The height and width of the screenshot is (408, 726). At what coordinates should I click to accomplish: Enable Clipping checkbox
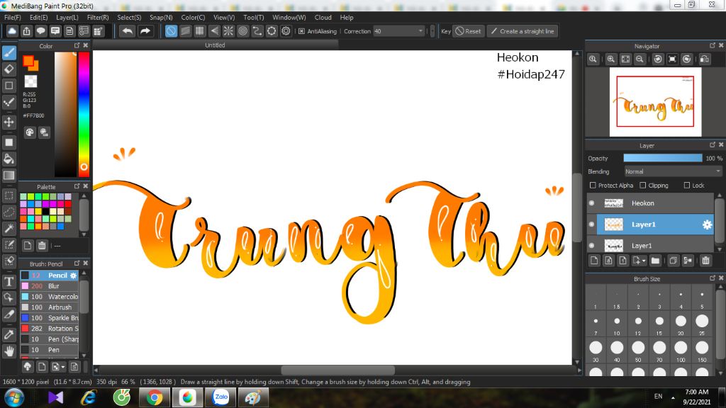[642, 185]
